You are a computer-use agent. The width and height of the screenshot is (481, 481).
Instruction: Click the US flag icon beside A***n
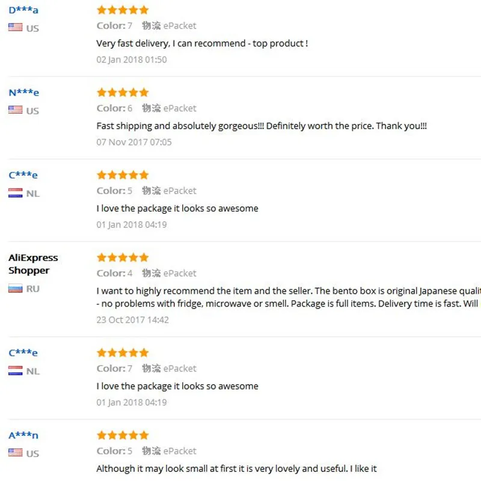tap(16, 453)
